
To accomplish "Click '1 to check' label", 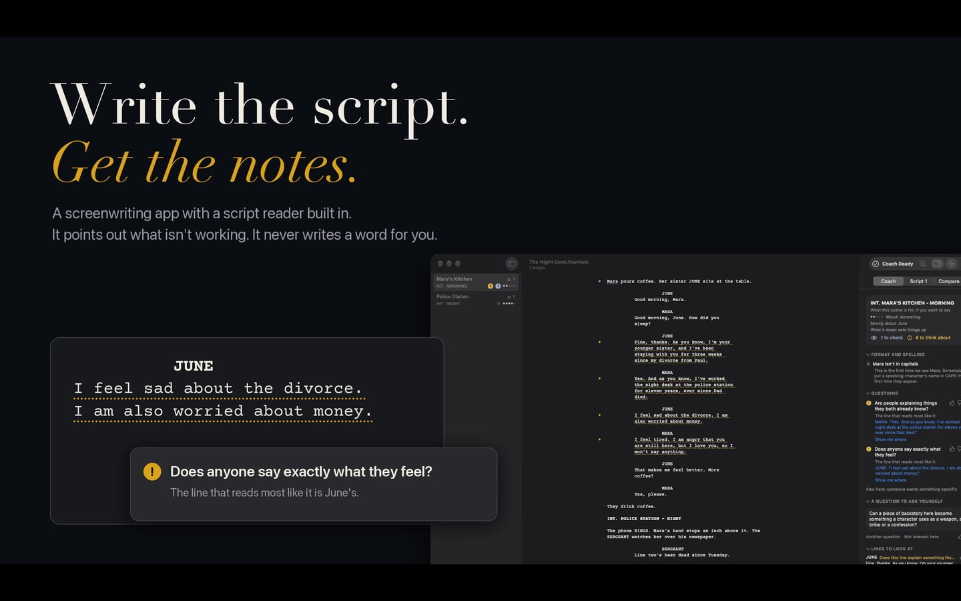I will (x=892, y=338).
